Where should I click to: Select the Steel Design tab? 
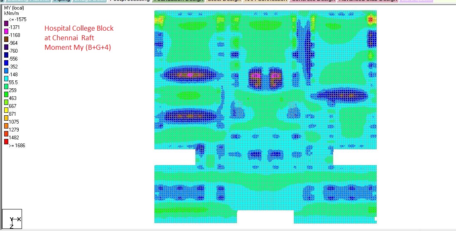223,1
